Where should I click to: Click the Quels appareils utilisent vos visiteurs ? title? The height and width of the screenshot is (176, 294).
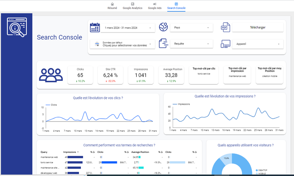pyautogui.click(x=245, y=145)
